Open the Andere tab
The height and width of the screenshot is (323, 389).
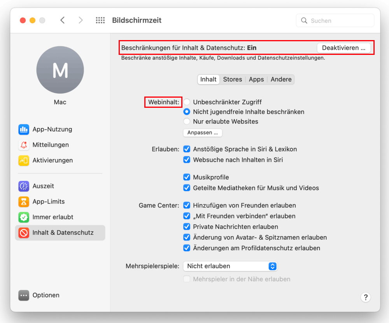pyautogui.click(x=281, y=79)
